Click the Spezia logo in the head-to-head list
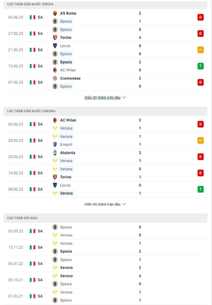 click(x=54, y=227)
